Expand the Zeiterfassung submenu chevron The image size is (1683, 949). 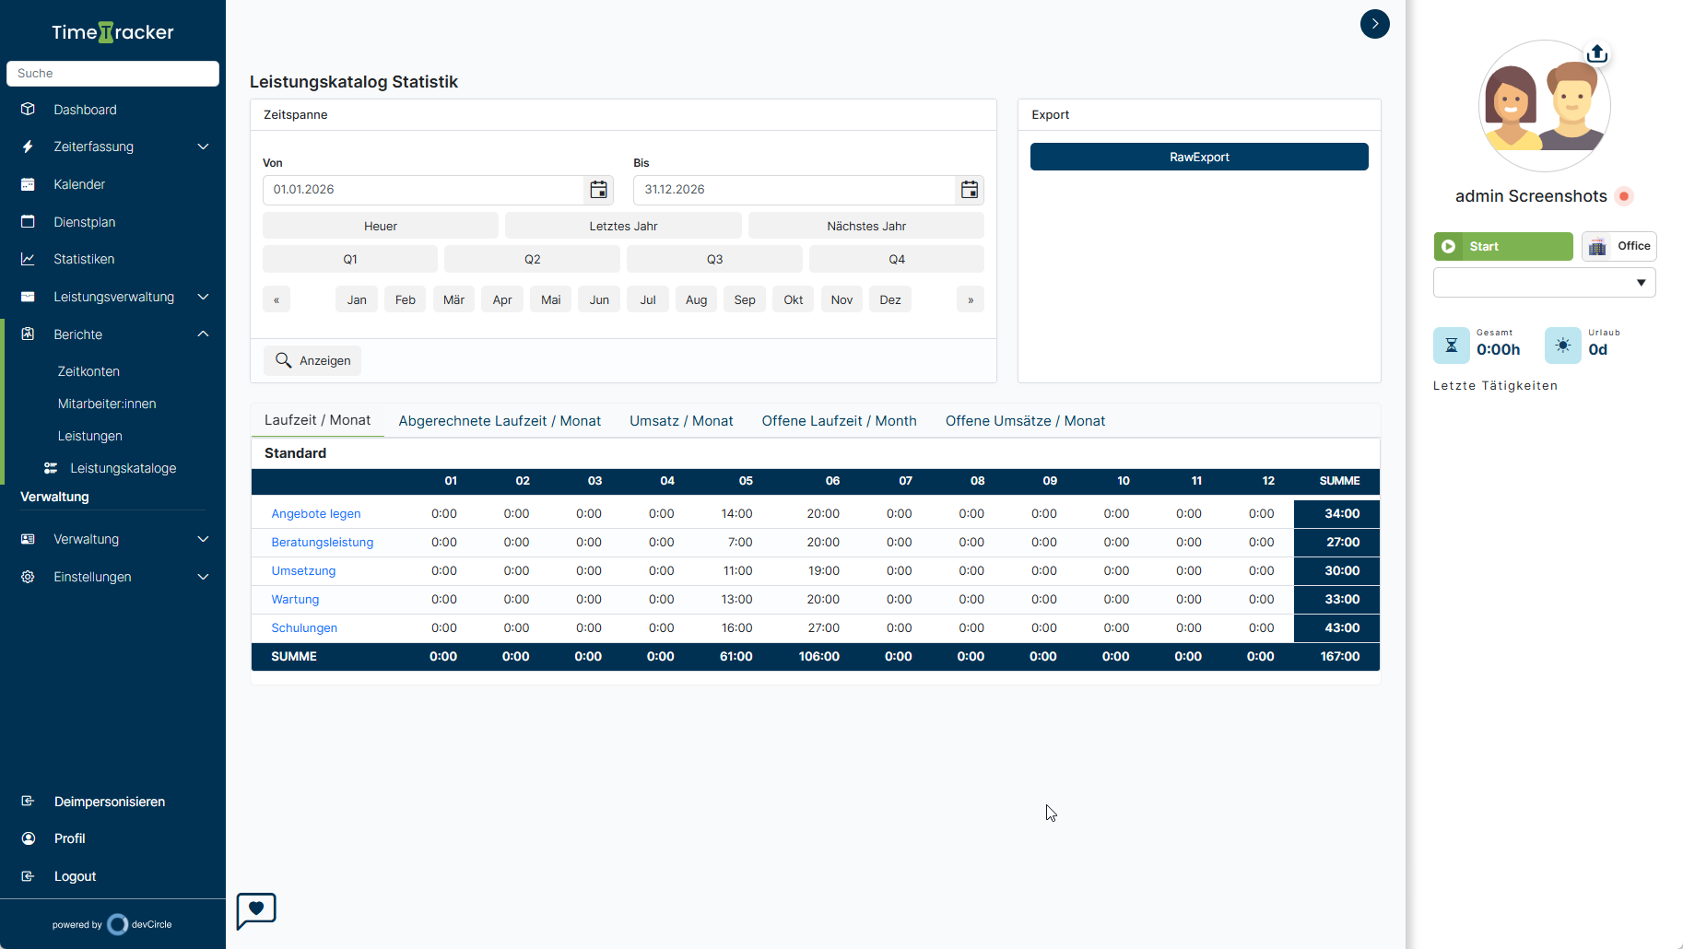[x=203, y=146]
